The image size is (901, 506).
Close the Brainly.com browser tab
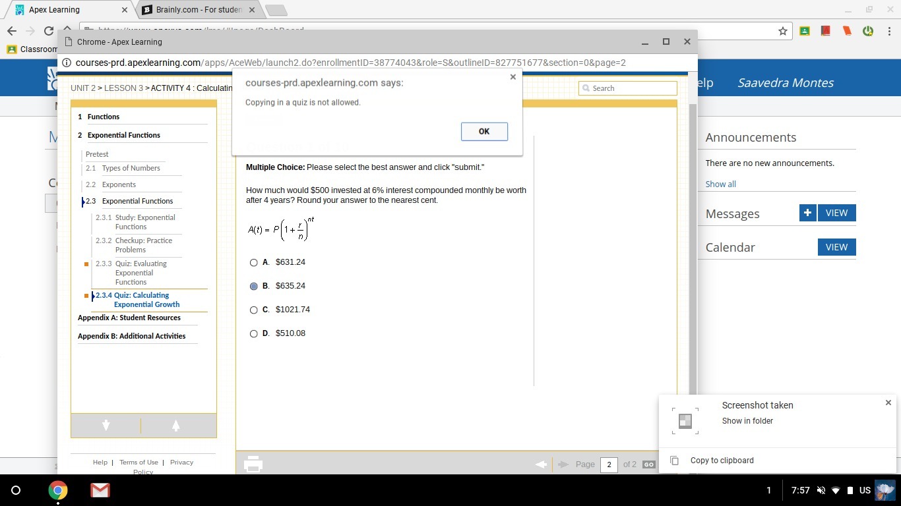(252, 10)
